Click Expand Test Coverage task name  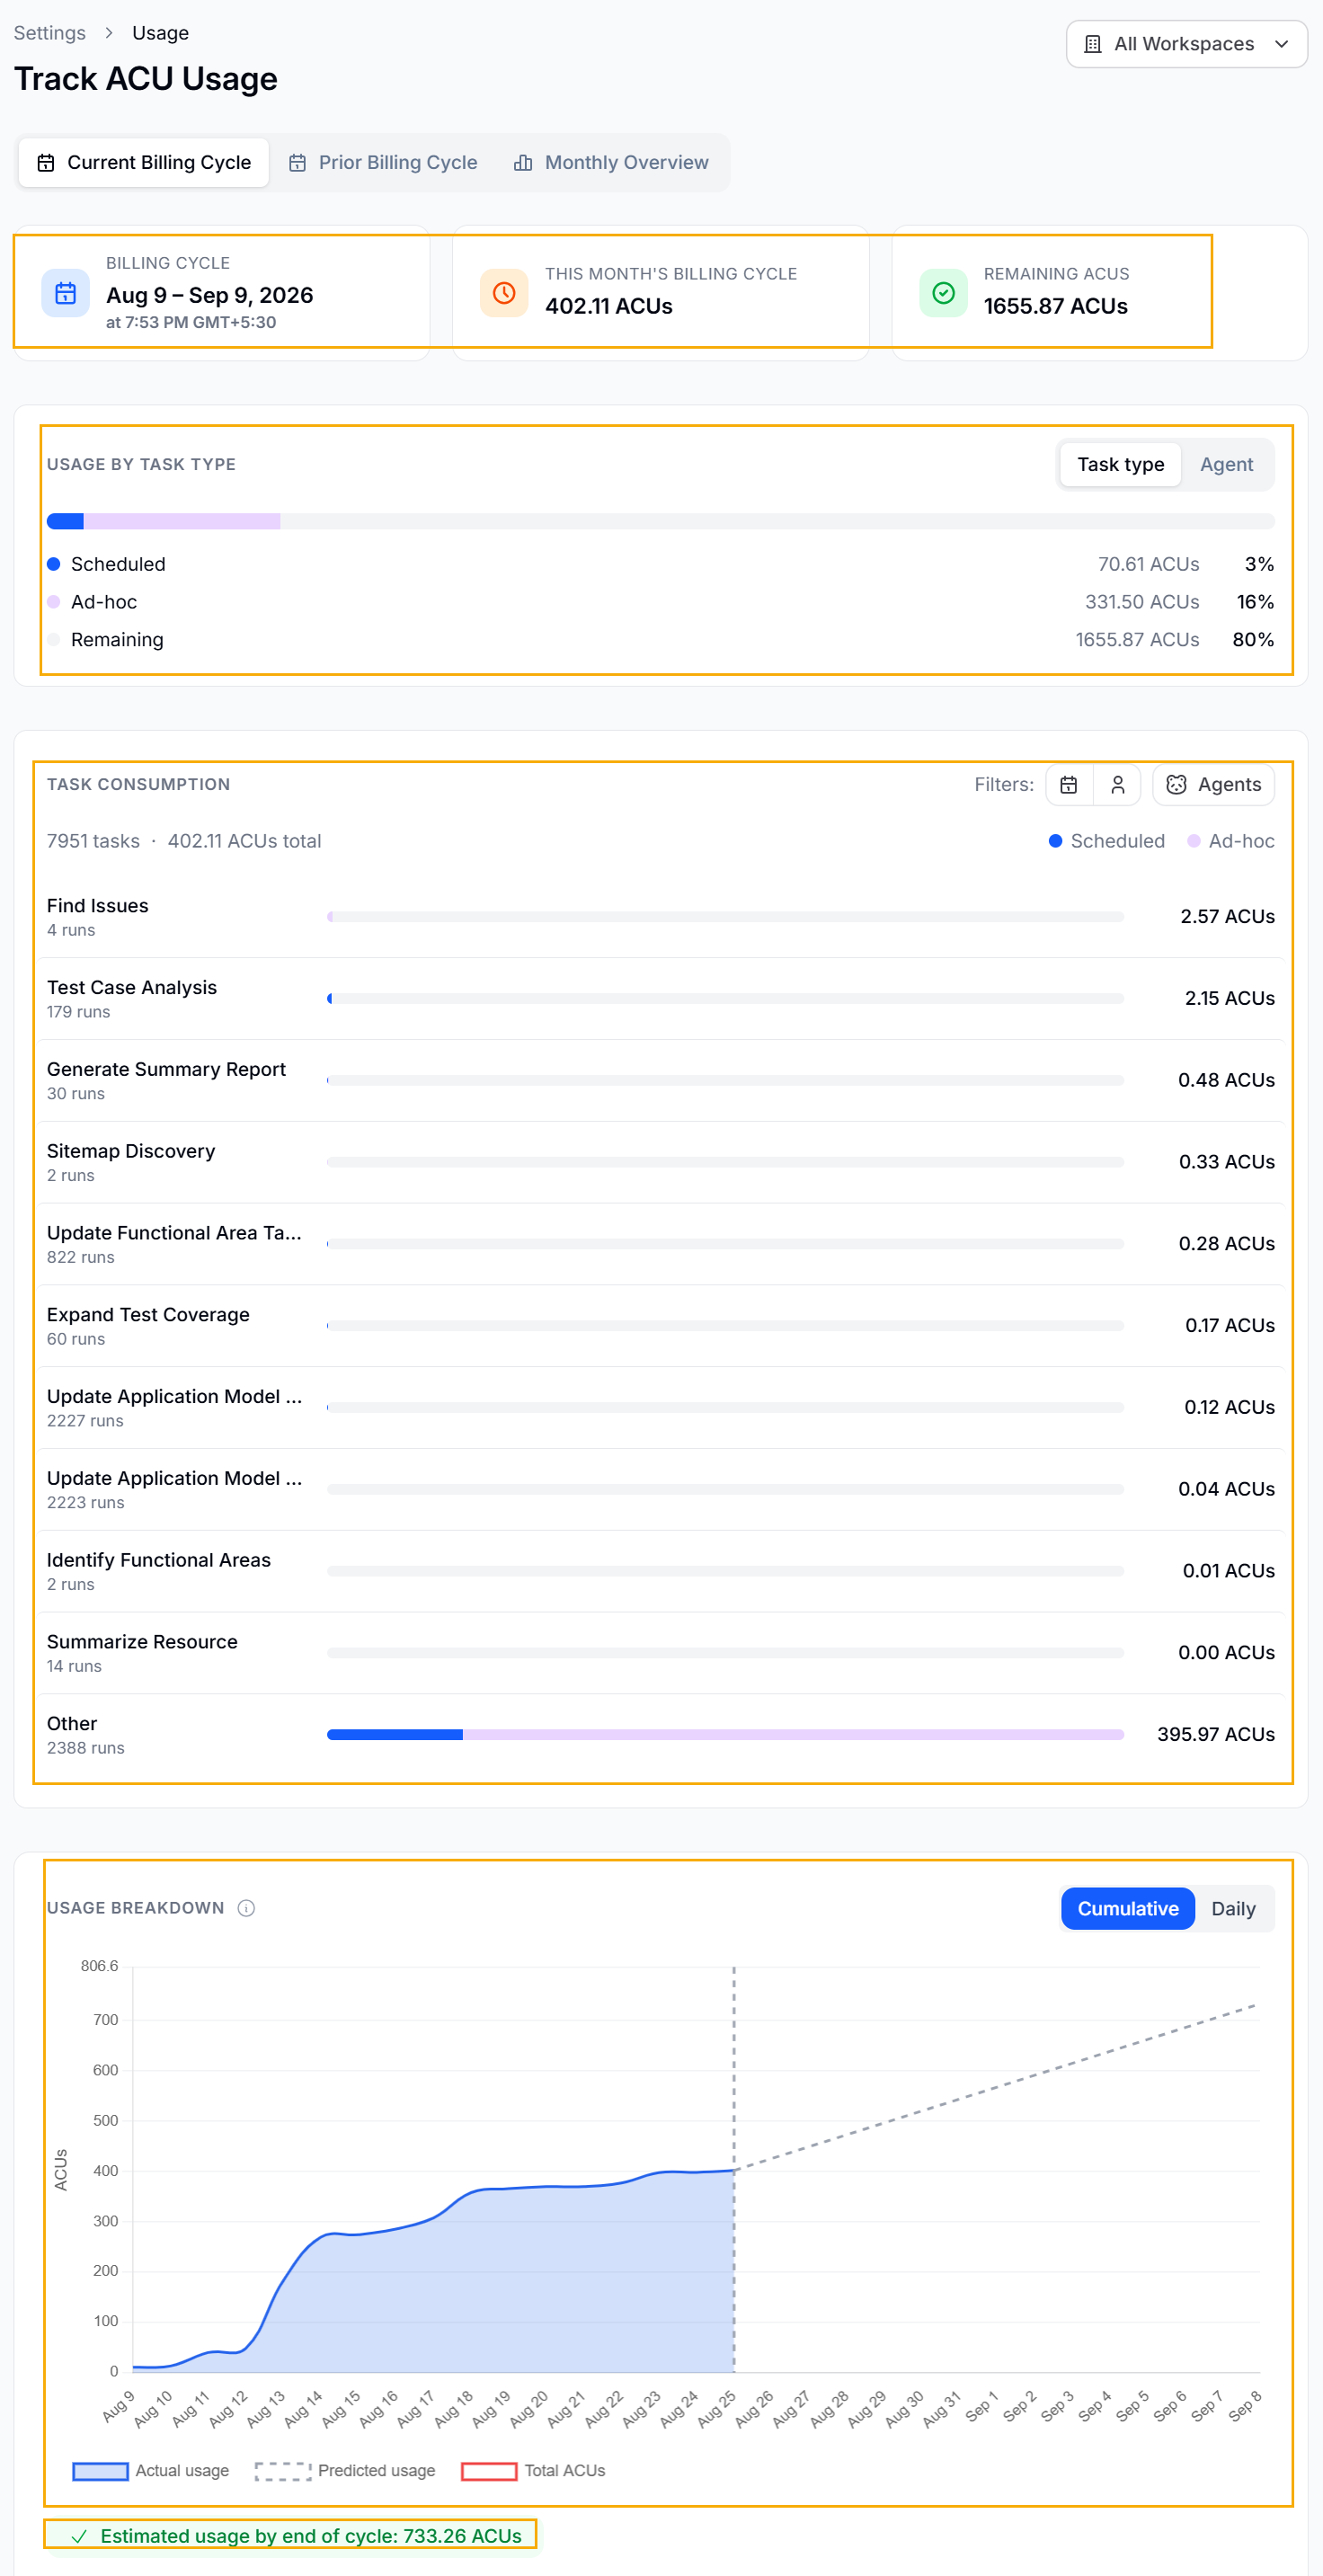(148, 1315)
